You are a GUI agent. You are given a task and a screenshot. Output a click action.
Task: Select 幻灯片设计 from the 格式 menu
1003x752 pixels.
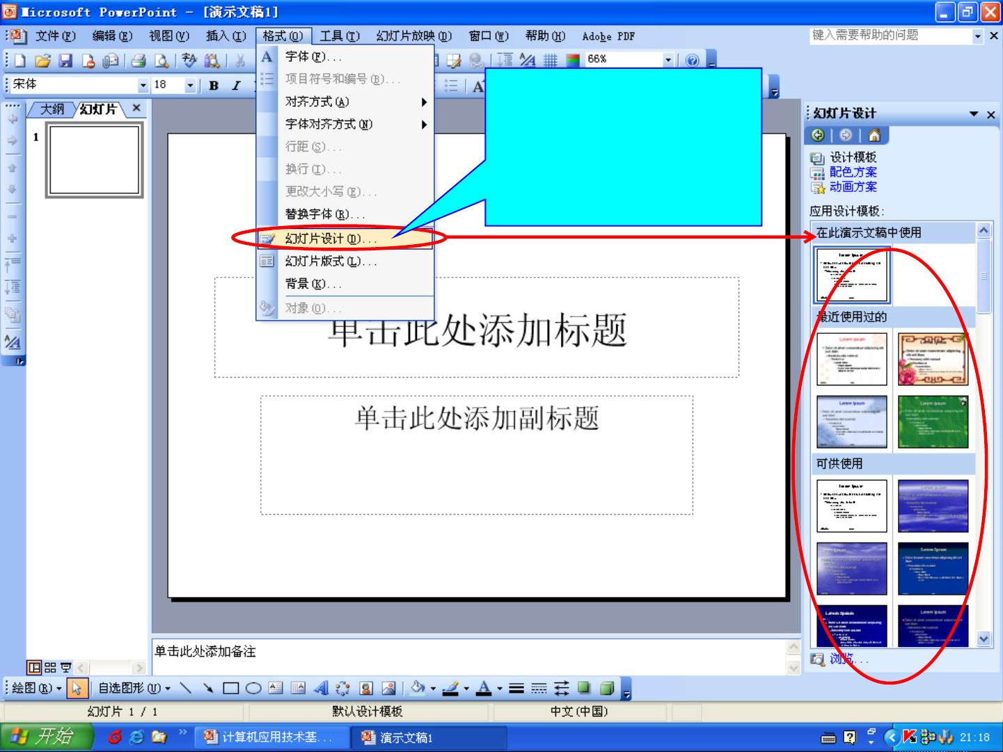point(333,237)
